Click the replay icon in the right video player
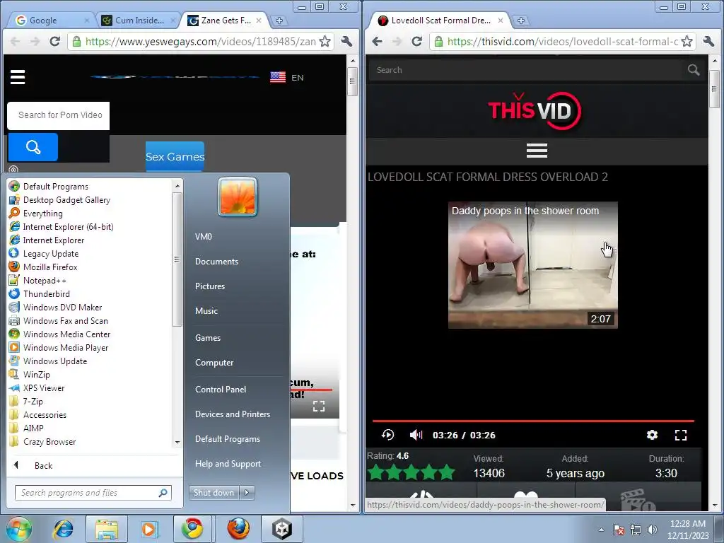Image resolution: width=724 pixels, height=543 pixels. click(388, 435)
